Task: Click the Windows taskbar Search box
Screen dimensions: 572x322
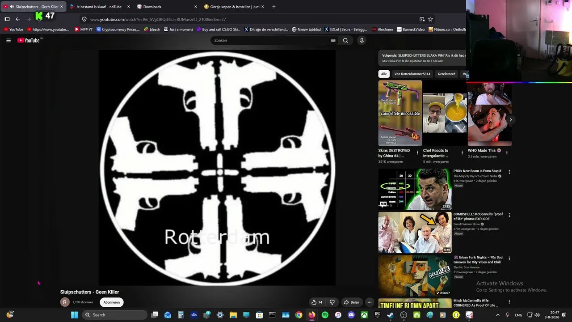Action: point(114,315)
